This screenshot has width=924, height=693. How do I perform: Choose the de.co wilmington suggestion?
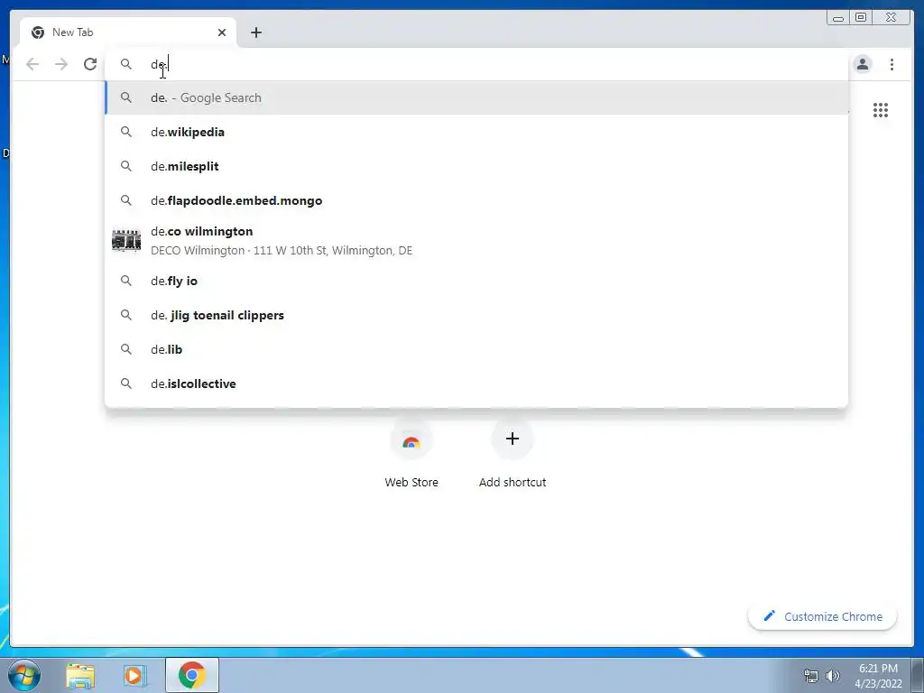[476, 240]
